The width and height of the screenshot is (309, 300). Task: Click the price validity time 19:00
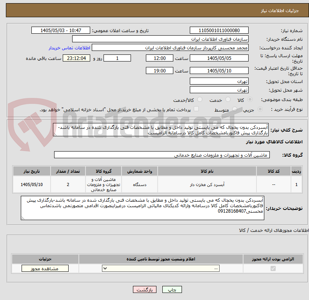160,70
